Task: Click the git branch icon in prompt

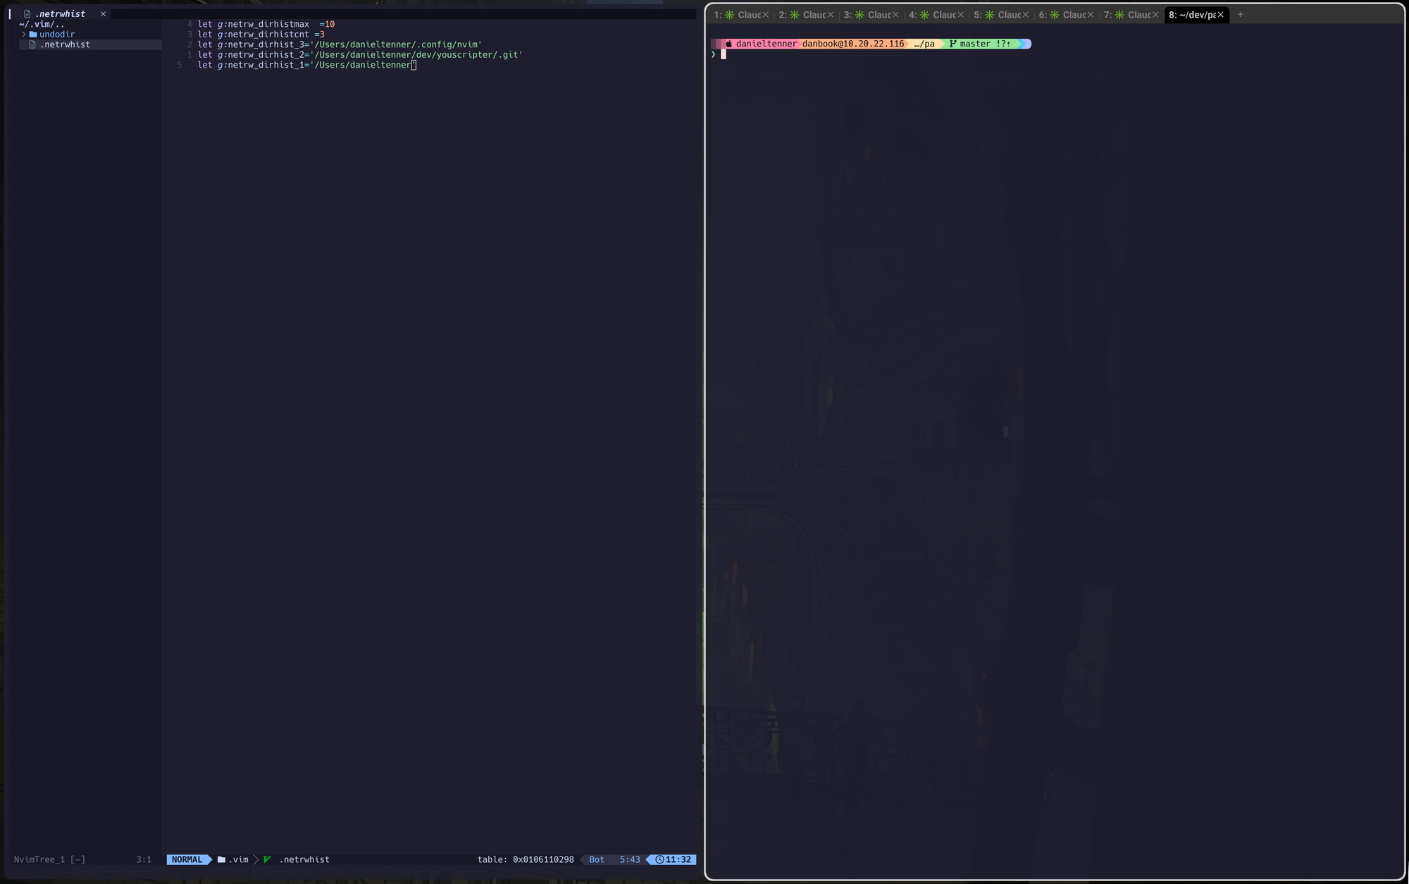Action: (x=952, y=44)
